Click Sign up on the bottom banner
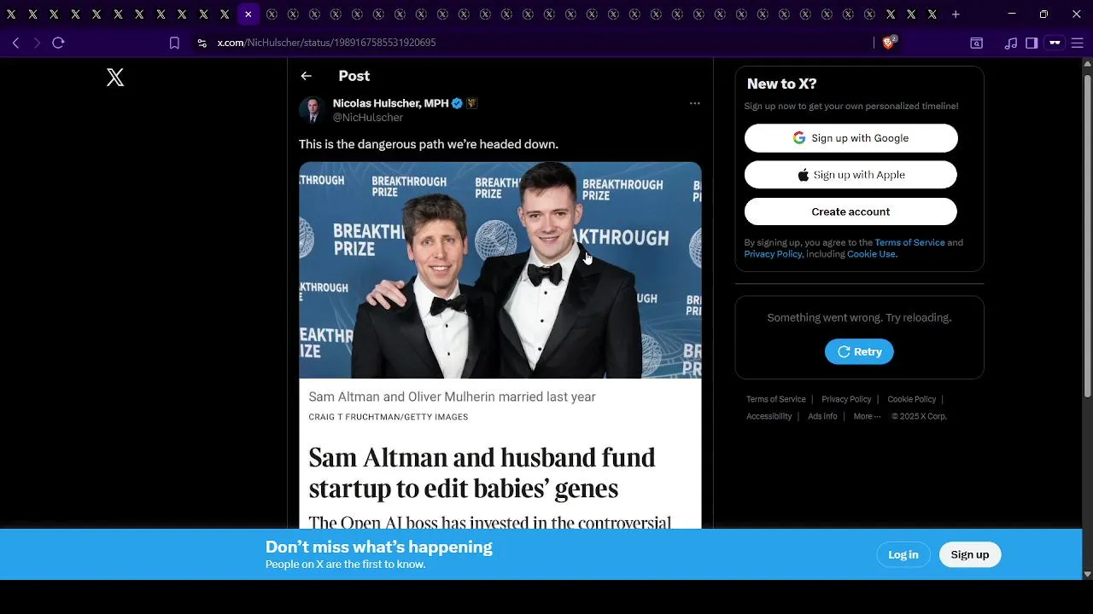The width and height of the screenshot is (1093, 614). [x=970, y=554]
